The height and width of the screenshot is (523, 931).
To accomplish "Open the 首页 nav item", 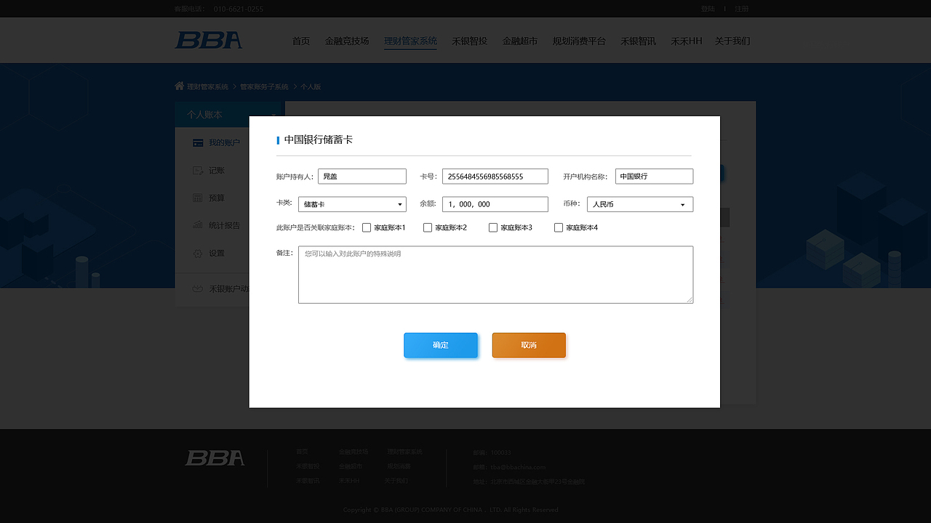I will [x=301, y=41].
